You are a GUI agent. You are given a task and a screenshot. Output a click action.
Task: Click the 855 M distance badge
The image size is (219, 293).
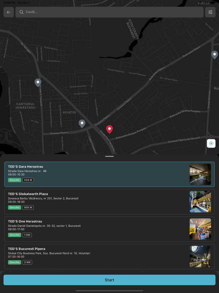(28, 207)
